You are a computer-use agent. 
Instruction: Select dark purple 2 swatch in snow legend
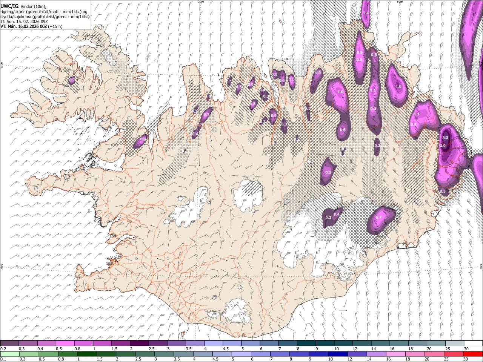(139, 344)
